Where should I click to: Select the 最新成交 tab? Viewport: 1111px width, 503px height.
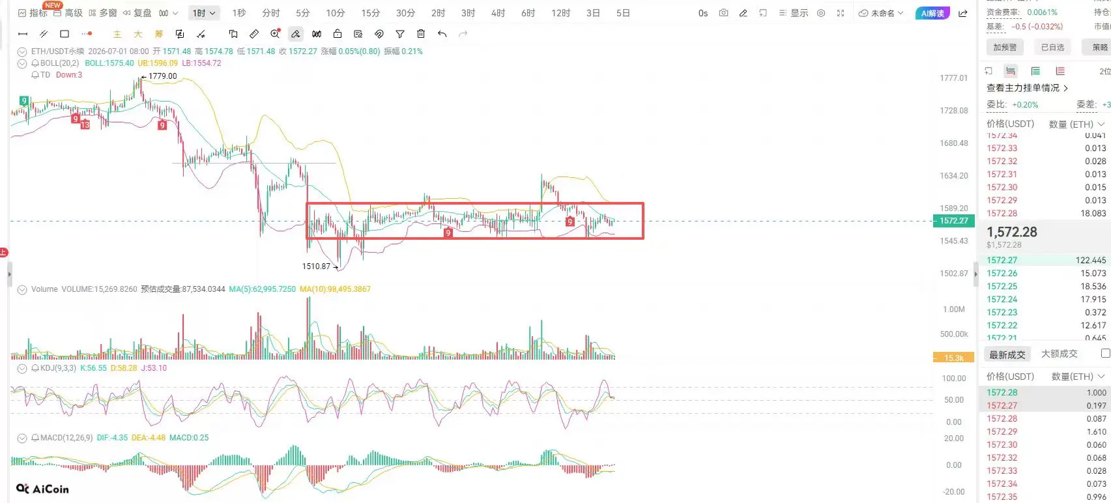[x=1007, y=354]
